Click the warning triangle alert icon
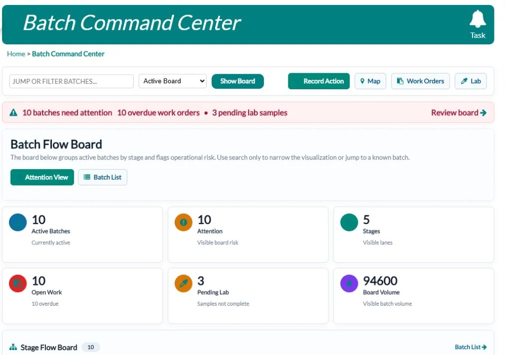 point(13,113)
